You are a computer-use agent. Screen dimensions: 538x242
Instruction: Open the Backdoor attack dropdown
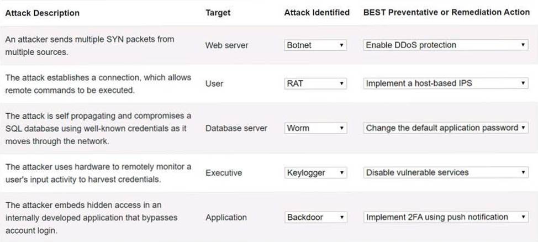[x=316, y=218]
